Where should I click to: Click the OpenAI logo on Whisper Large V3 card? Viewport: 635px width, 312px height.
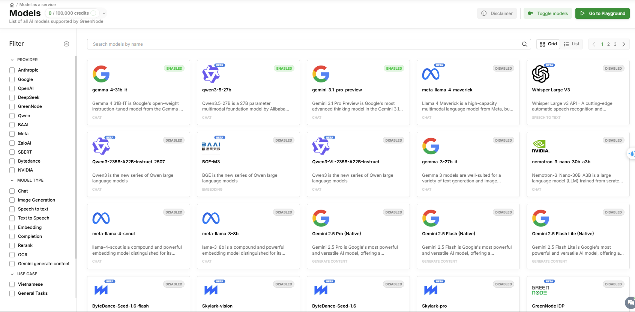(540, 74)
